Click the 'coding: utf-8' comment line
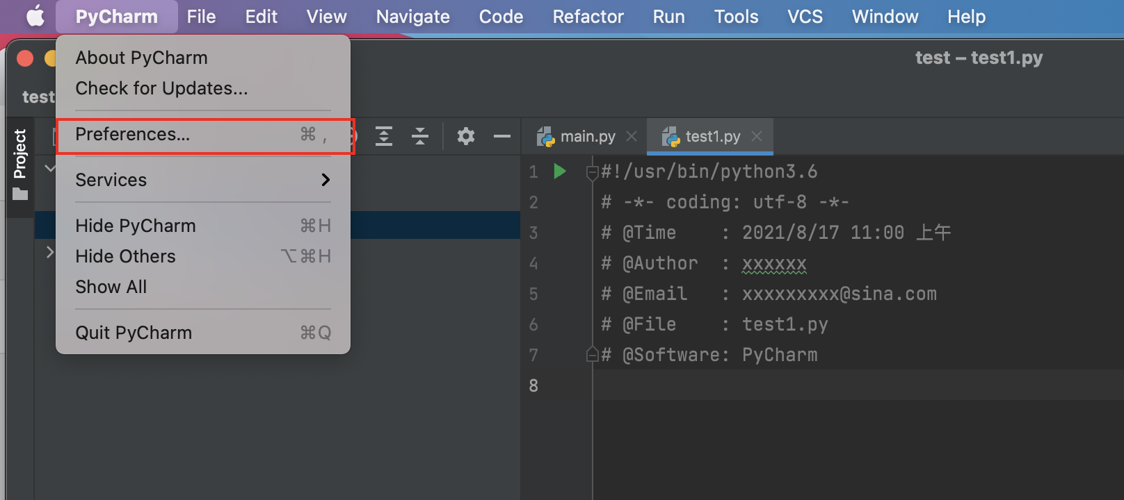 (725, 202)
